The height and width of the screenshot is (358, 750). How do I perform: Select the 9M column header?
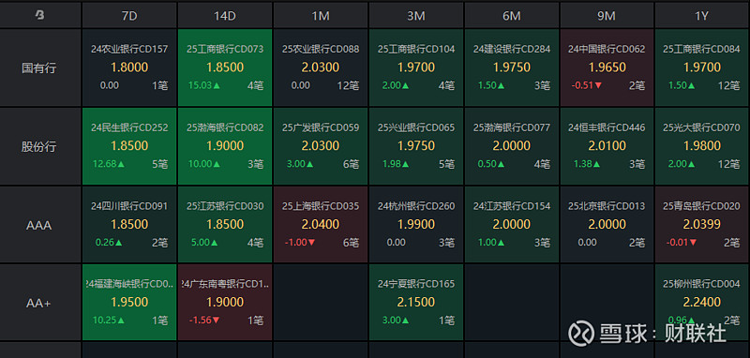point(607,15)
